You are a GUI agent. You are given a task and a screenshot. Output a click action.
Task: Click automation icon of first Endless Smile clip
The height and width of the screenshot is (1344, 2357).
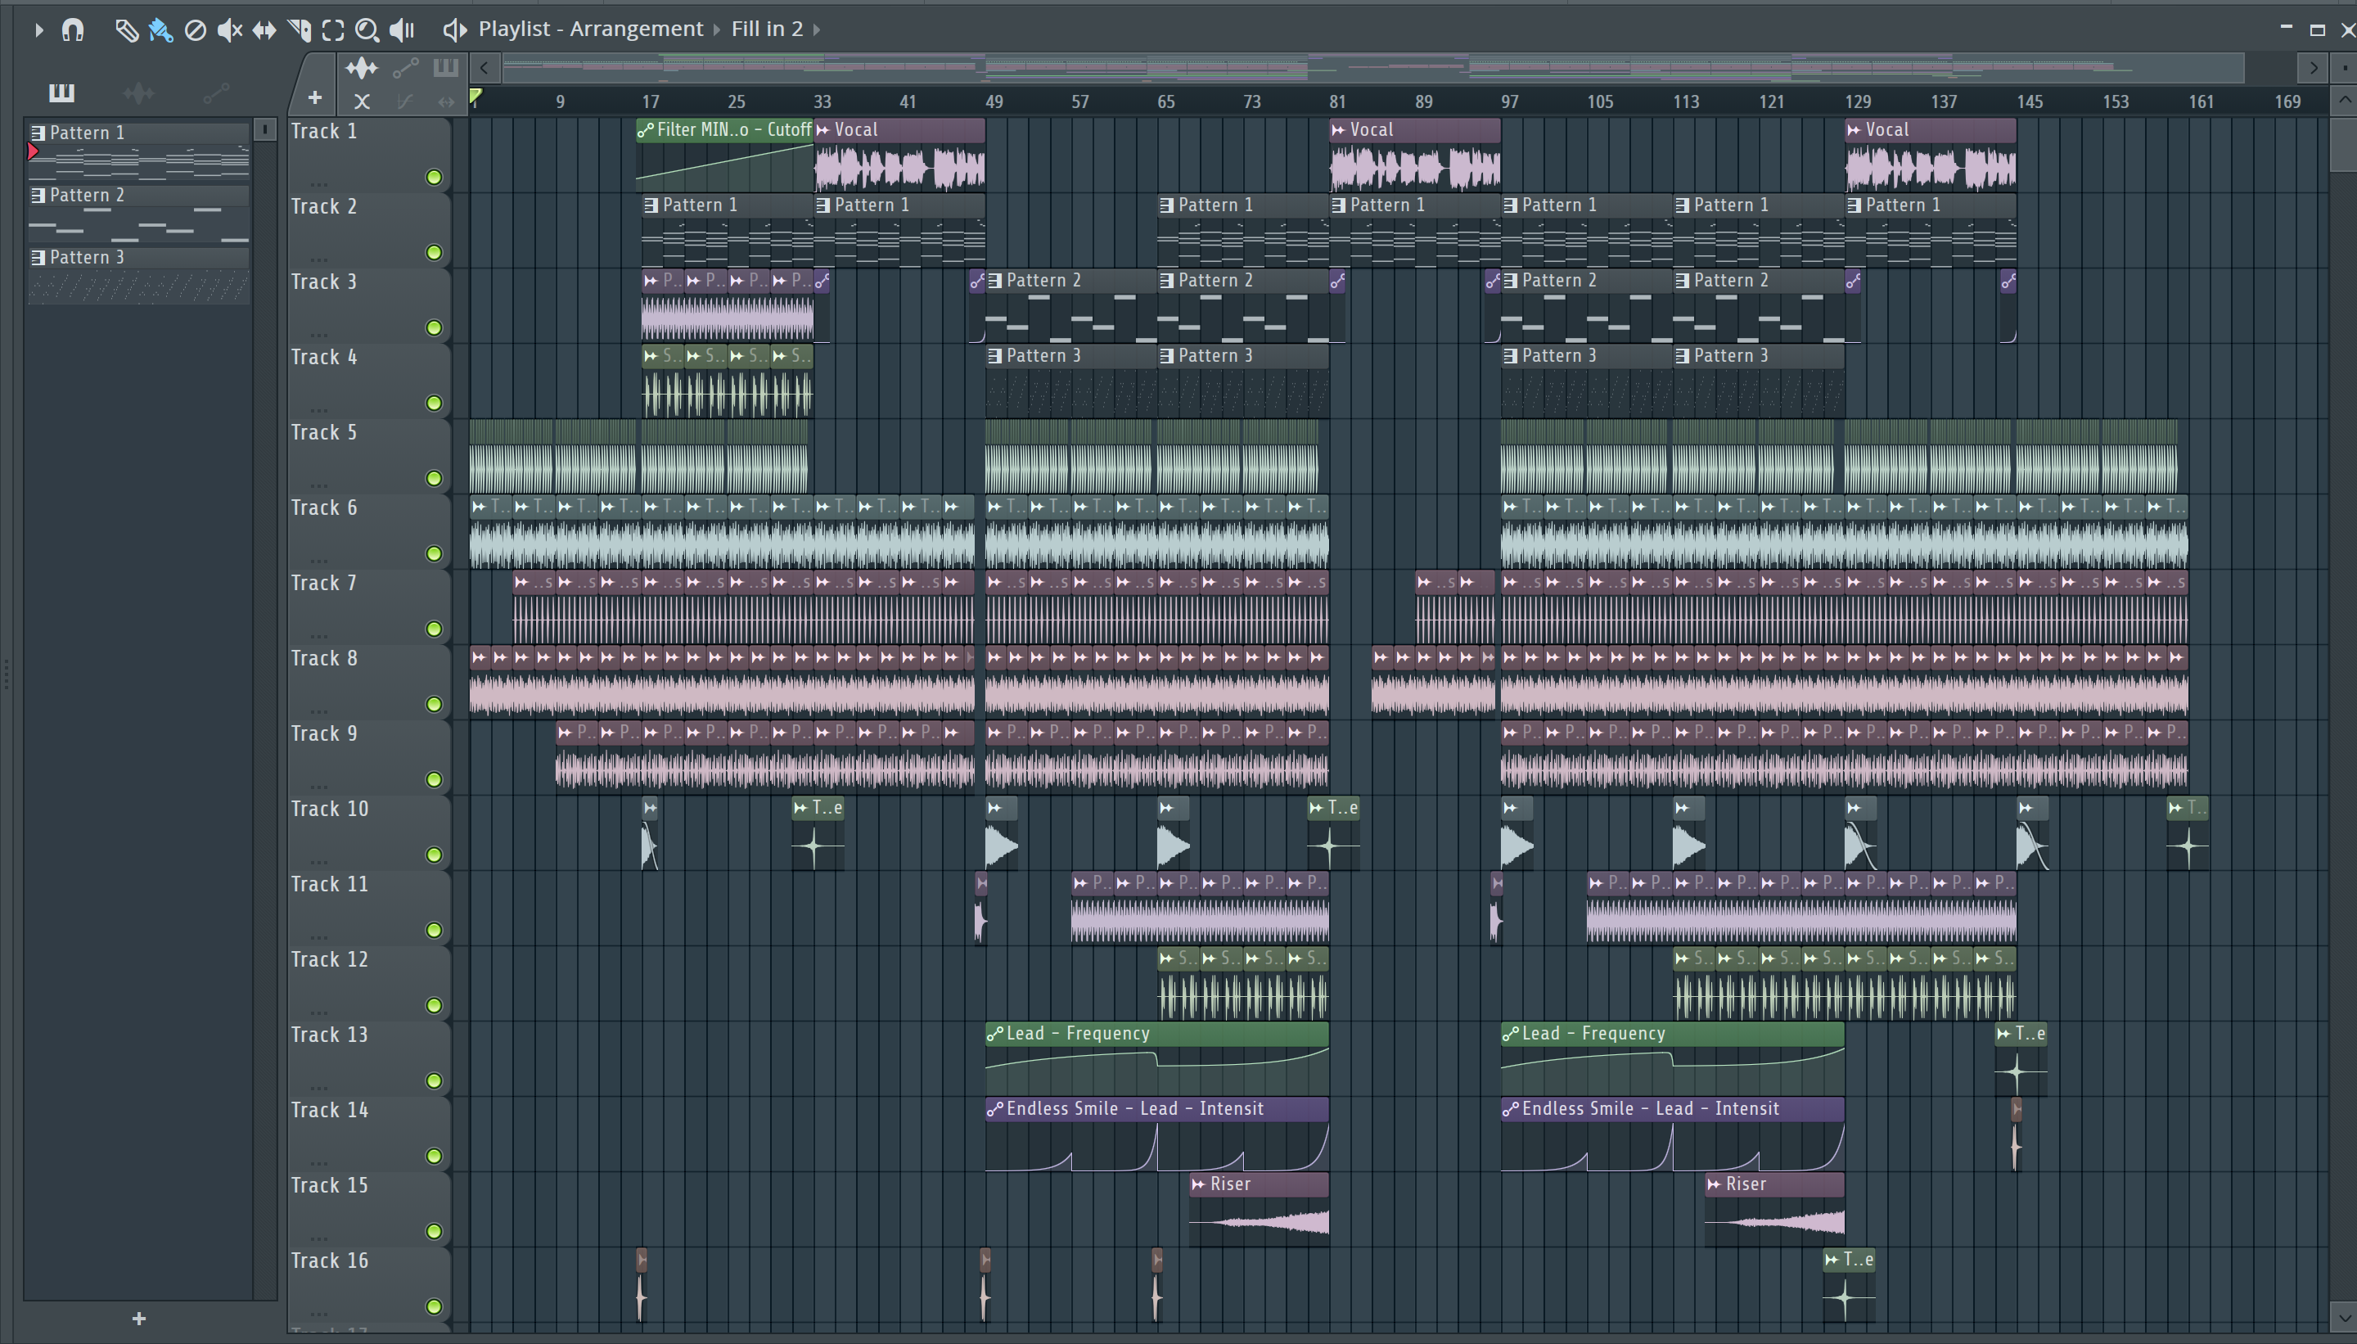click(995, 1108)
